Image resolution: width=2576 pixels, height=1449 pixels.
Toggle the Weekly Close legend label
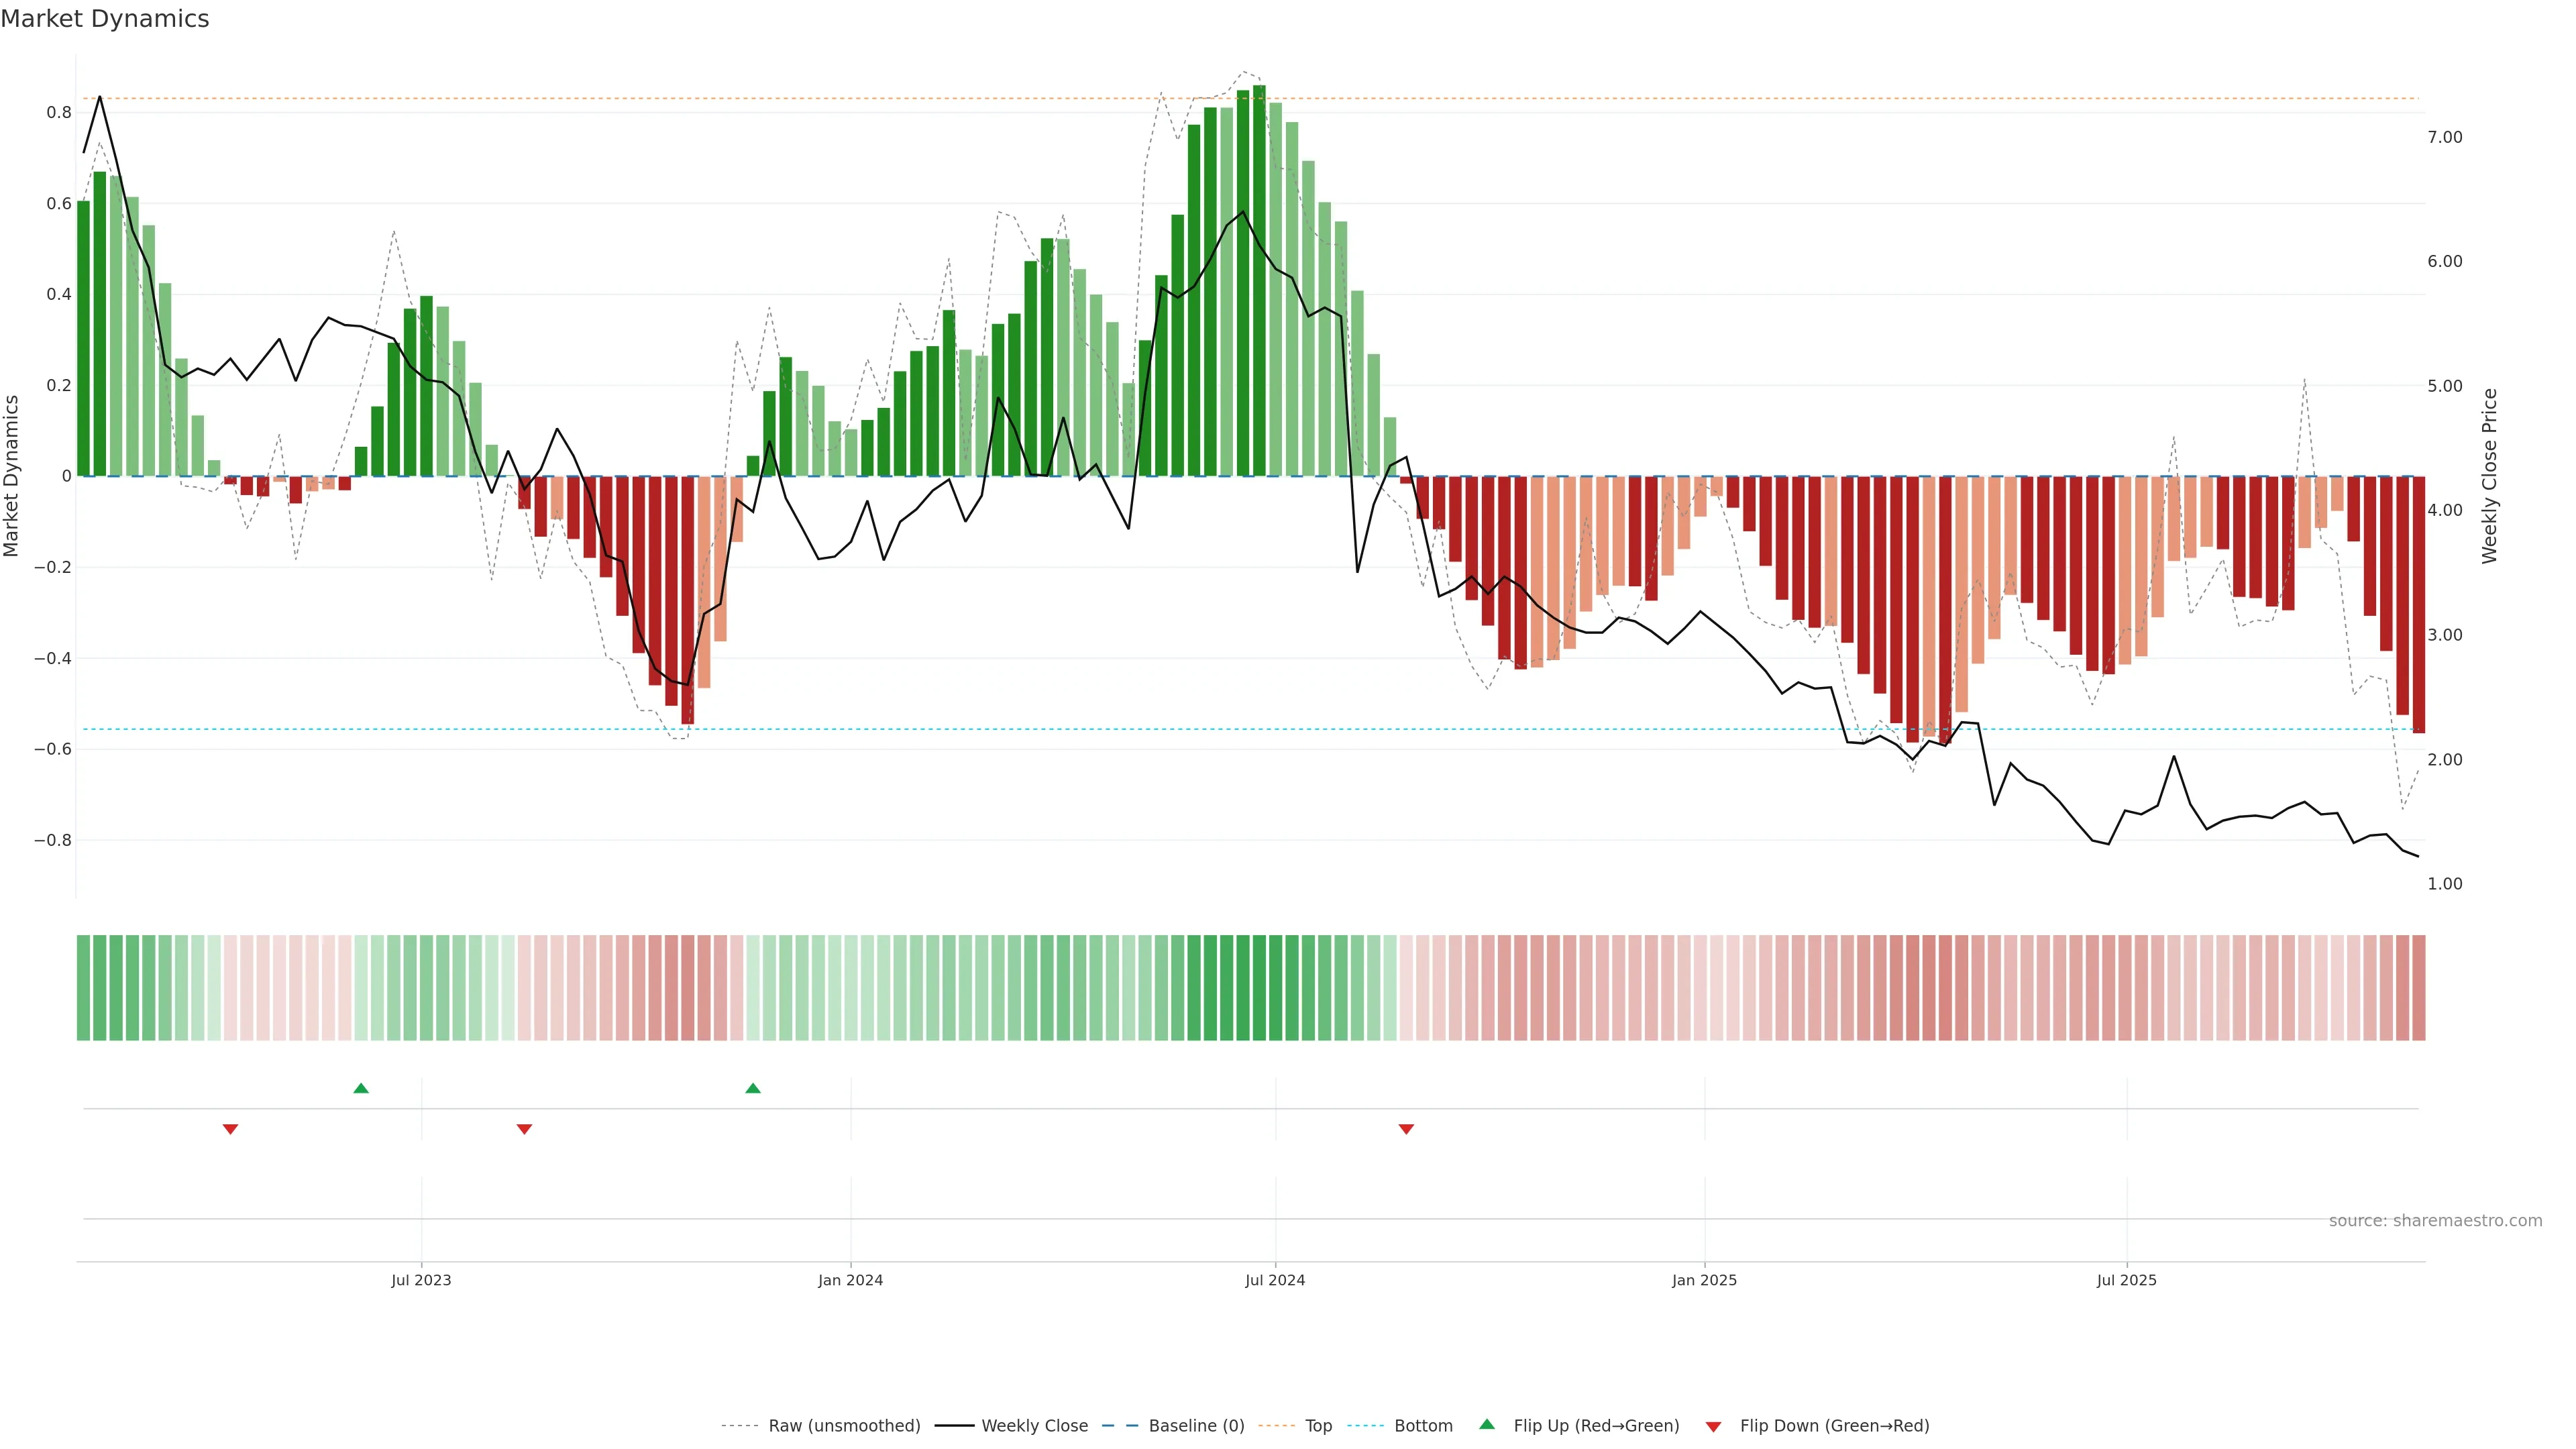click(1034, 1426)
